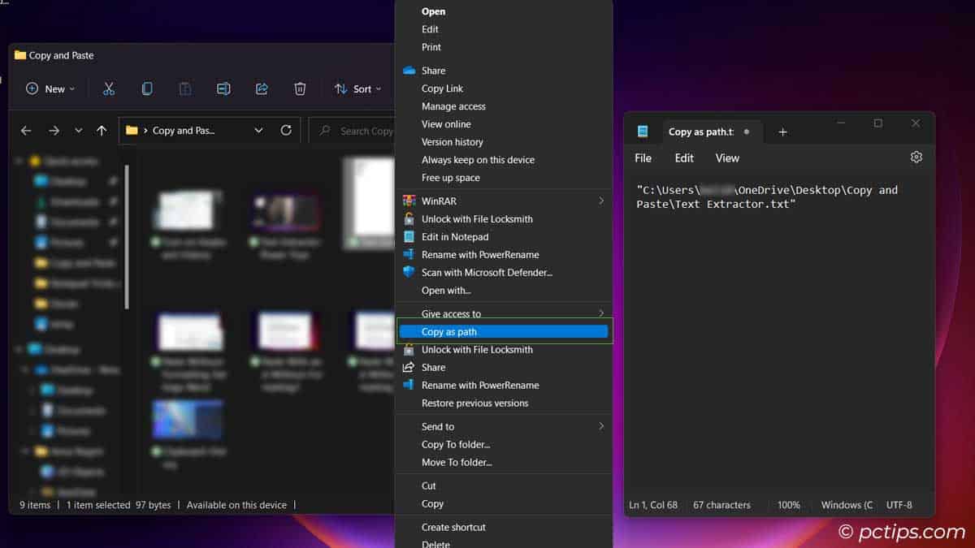
Task: Click the Share icon in Explorer toolbar
Action: (262, 88)
